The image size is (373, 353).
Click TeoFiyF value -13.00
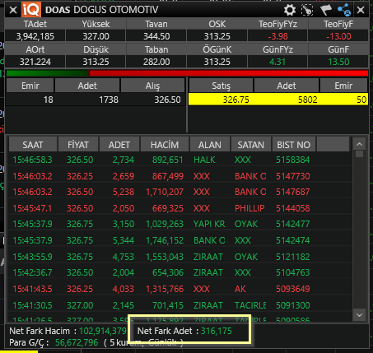338,36
